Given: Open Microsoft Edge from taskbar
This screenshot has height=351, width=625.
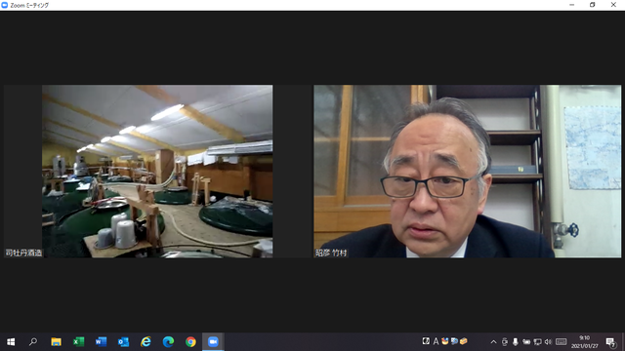Looking at the screenshot, I should click(x=168, y=342).
